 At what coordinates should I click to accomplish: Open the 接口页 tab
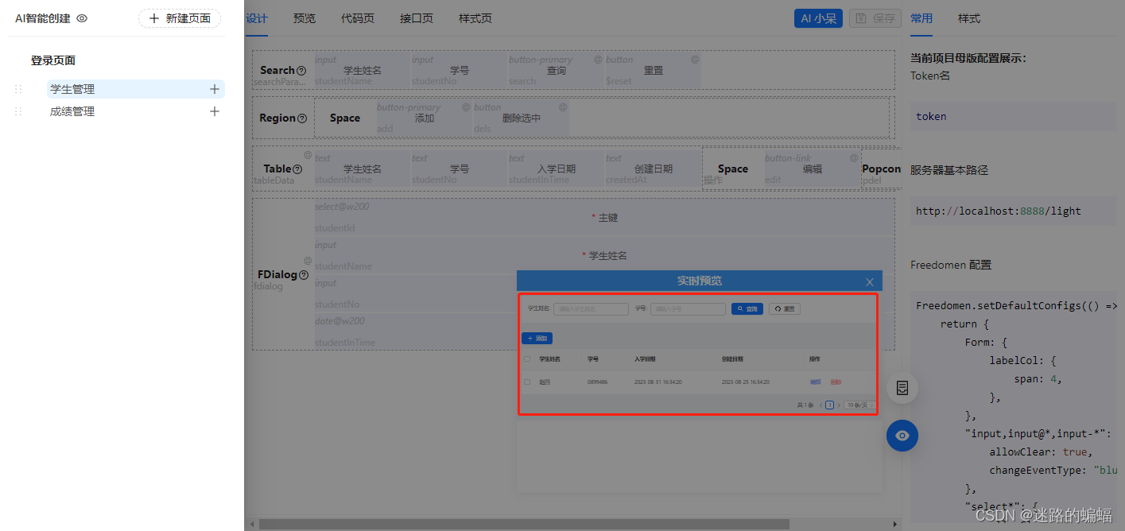(x=417, y=18)
